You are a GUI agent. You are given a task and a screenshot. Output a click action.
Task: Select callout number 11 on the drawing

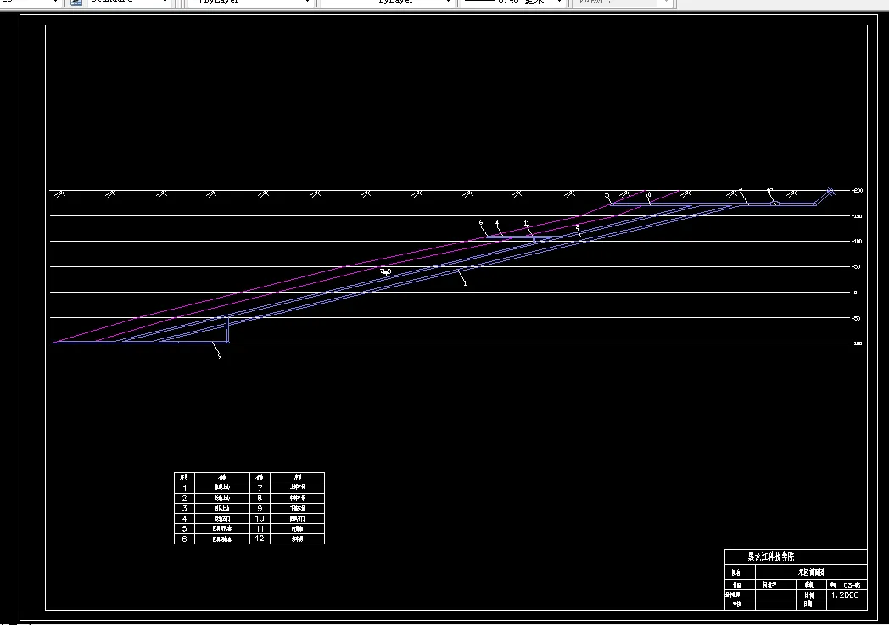pos(527,223)
